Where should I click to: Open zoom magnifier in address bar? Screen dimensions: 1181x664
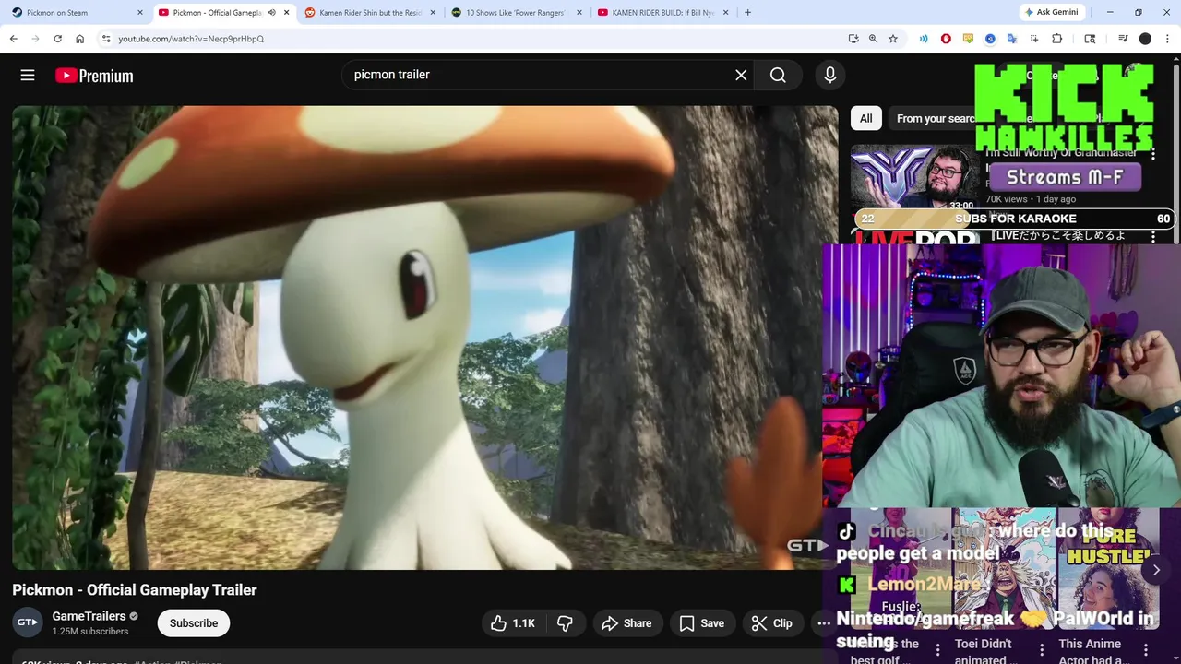873,39
